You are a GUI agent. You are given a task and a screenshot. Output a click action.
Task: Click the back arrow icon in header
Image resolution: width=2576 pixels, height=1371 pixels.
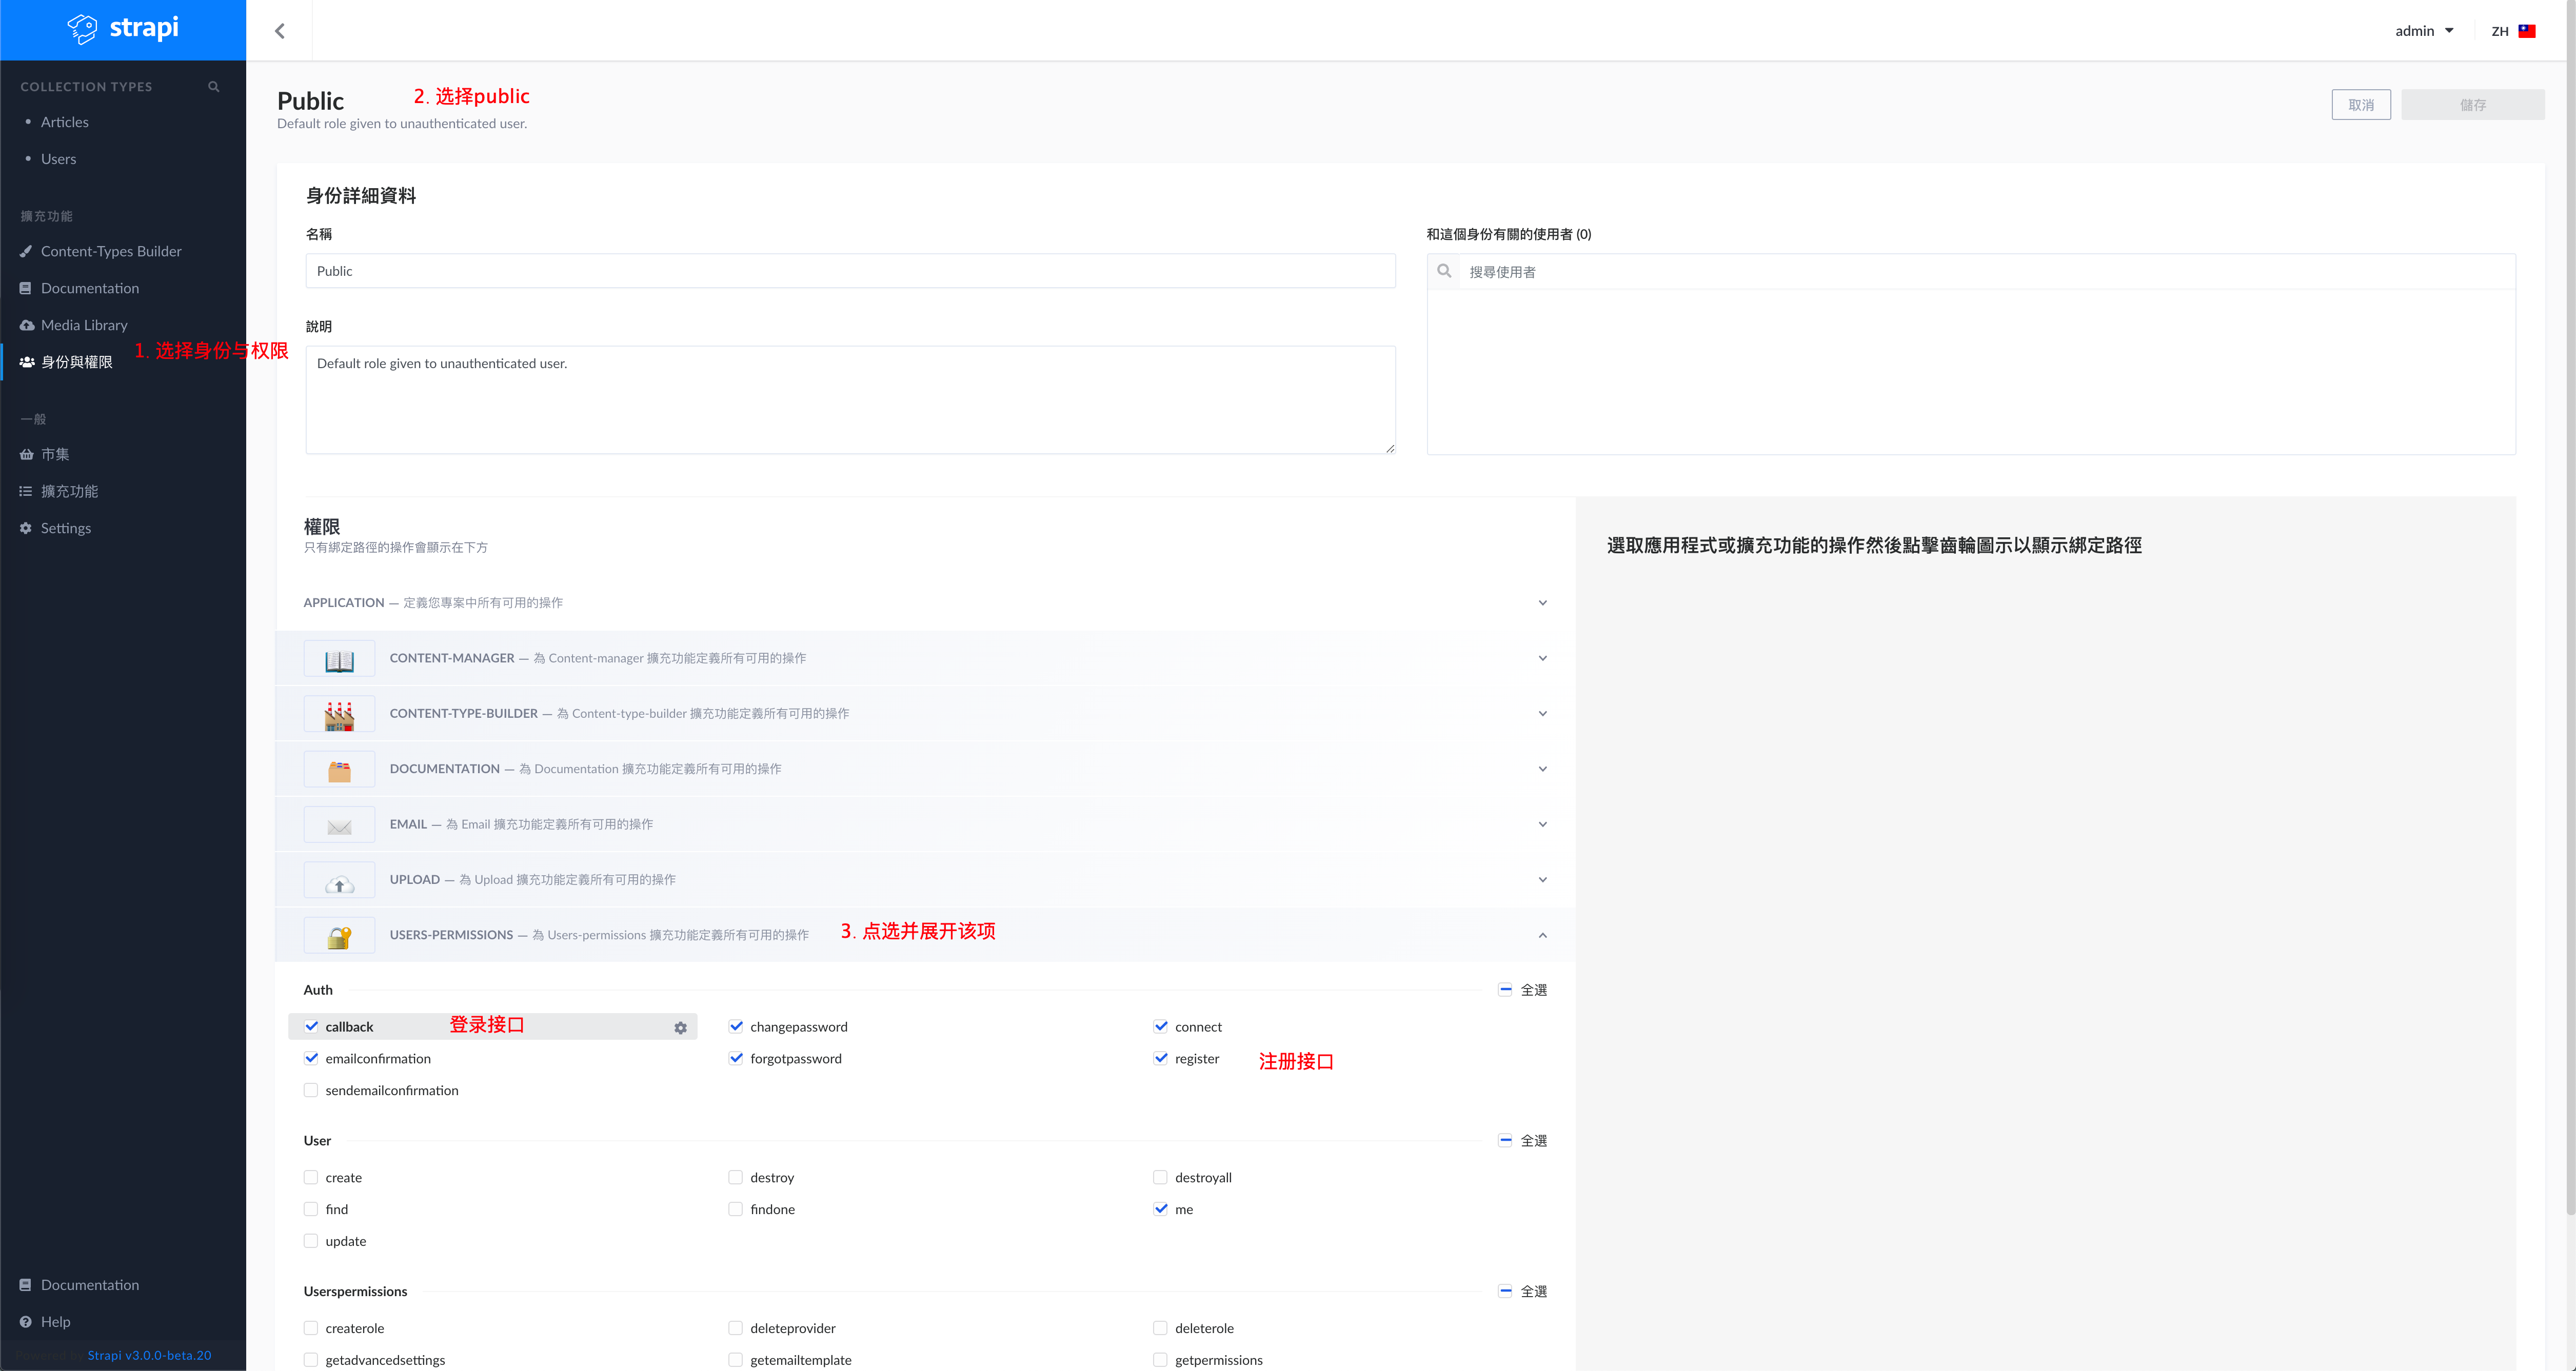coord(280,31)
